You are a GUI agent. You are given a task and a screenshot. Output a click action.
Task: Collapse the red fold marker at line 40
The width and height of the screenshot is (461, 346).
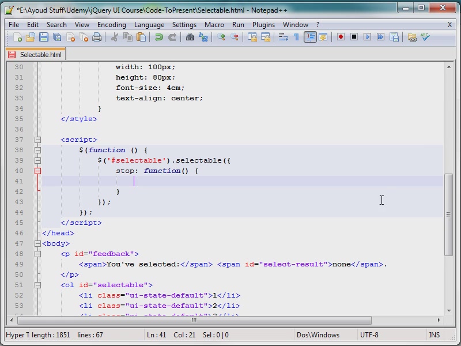click(37, 171)
